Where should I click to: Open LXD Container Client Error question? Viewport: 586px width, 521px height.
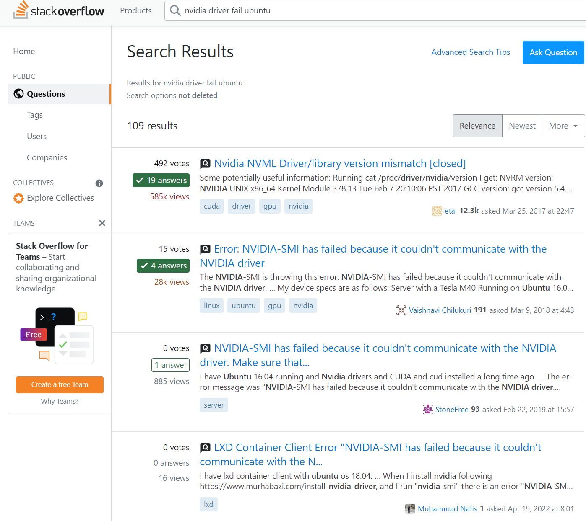[x=370, y=454]
